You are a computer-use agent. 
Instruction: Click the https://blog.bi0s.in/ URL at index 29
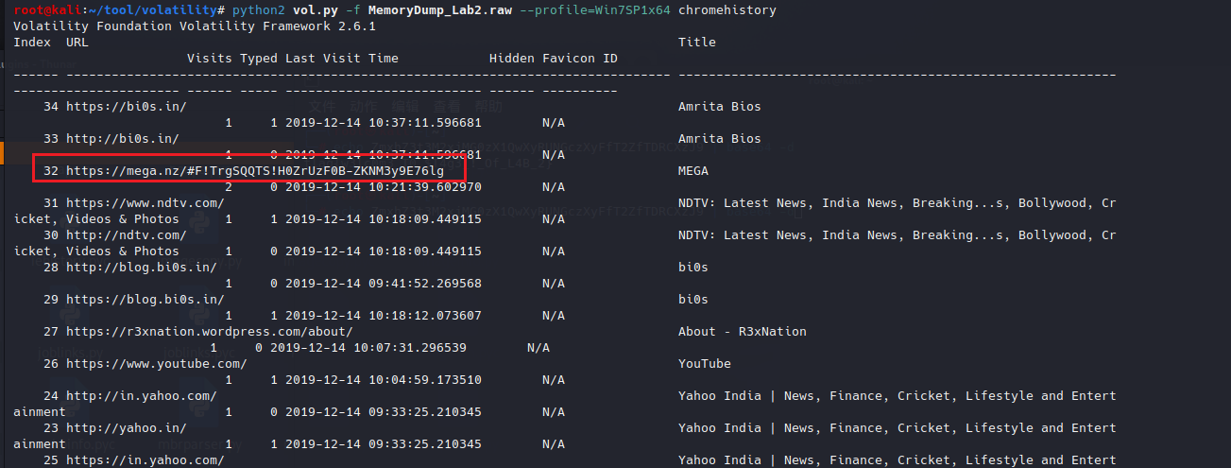point(145,300)
